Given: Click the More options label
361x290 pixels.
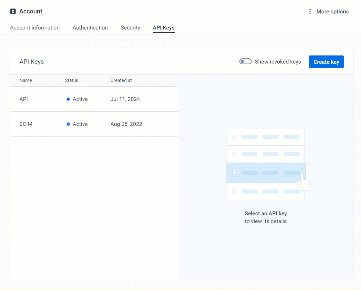Looking at the screenshot, I should [x=333, y=11].
